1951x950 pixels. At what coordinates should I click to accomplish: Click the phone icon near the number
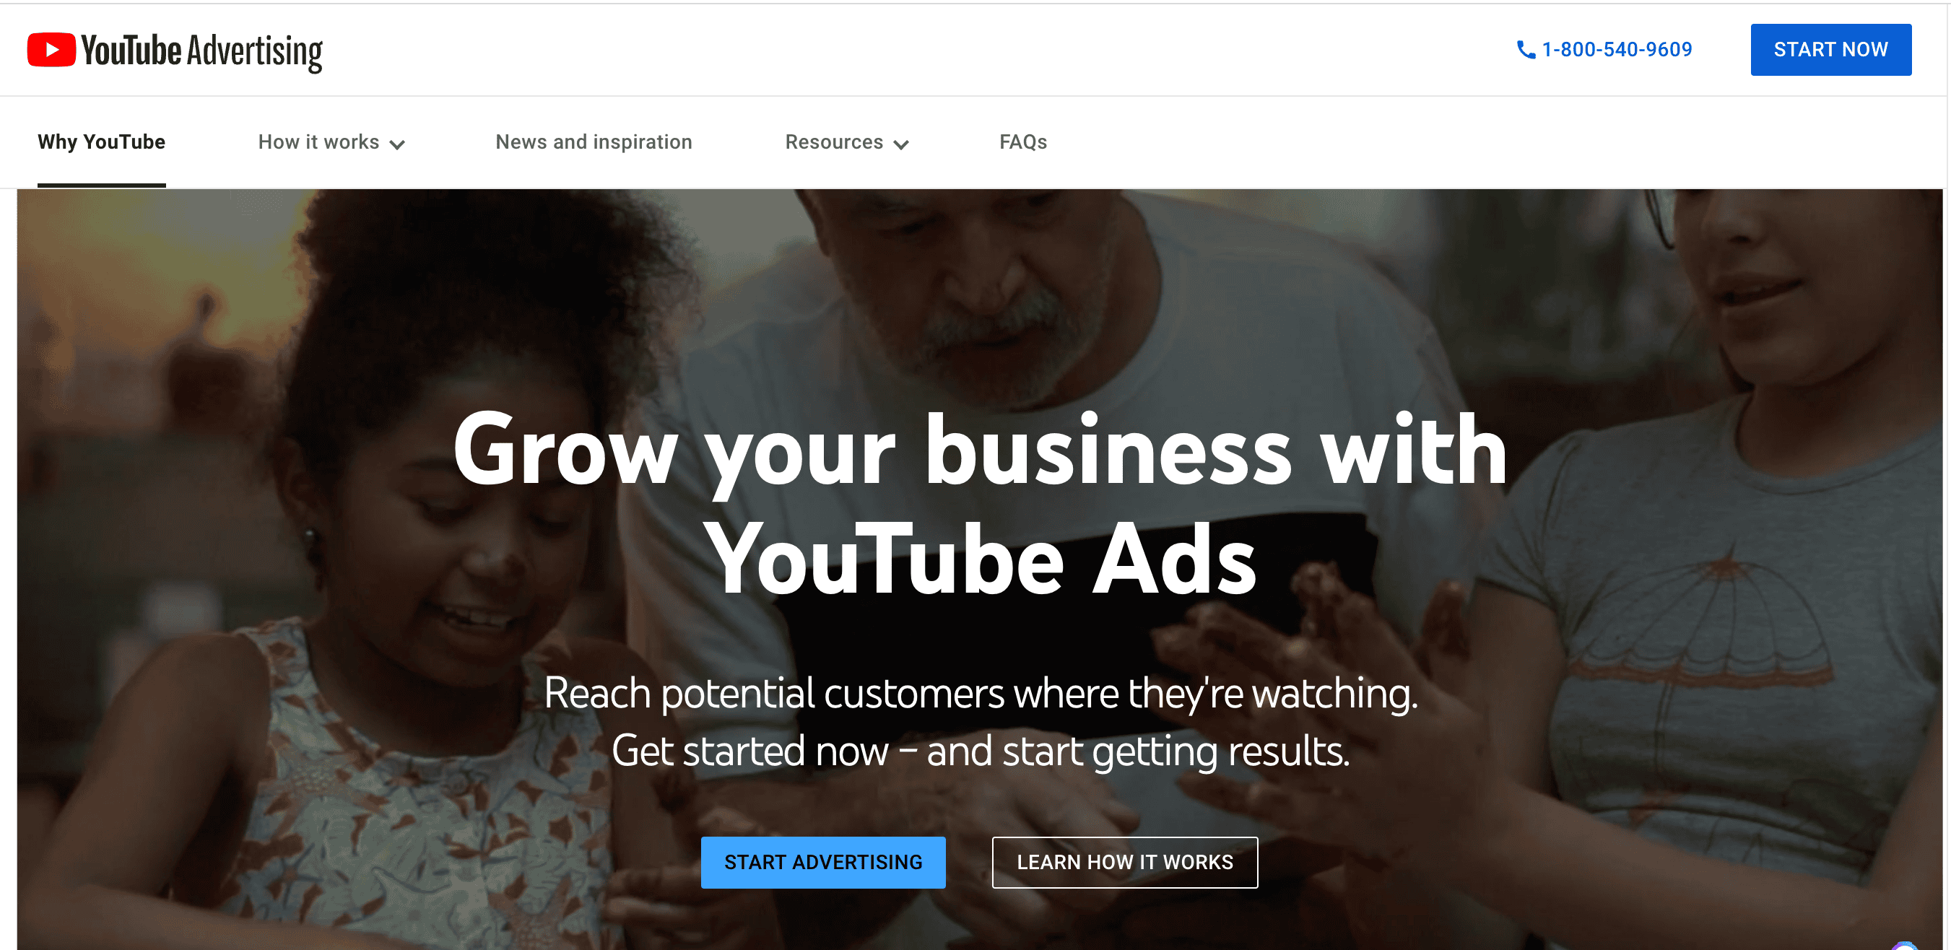pos(1523,50)
